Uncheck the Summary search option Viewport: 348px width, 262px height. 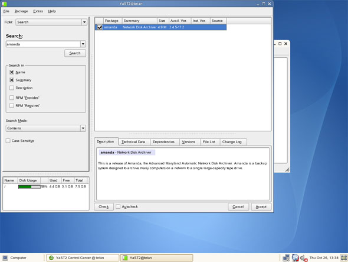(12, 80)
